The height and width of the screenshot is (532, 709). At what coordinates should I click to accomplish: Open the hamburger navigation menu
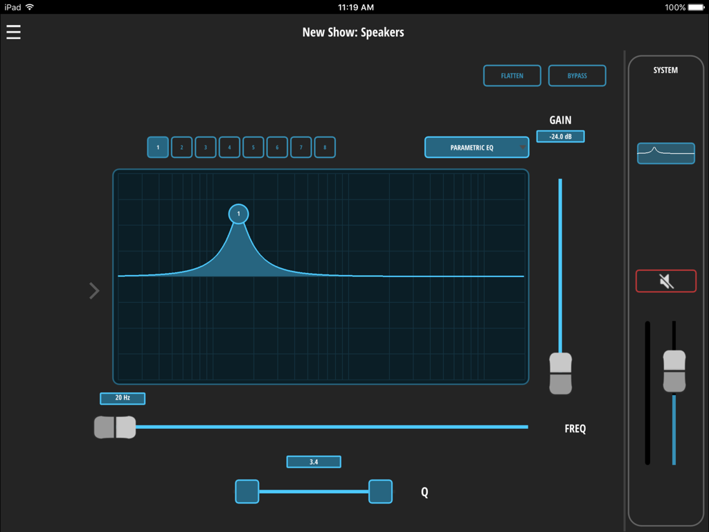13,31
